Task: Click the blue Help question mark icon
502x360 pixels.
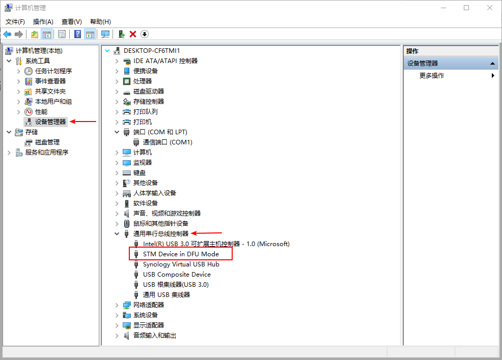Action: point(77,34)
